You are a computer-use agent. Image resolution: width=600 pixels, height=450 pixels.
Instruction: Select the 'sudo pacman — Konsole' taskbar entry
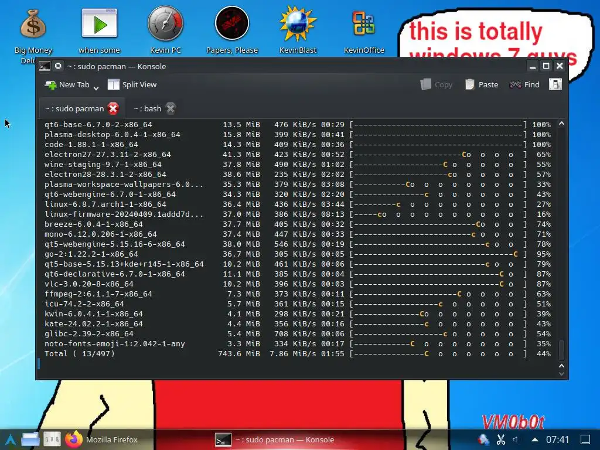(275, 439)
